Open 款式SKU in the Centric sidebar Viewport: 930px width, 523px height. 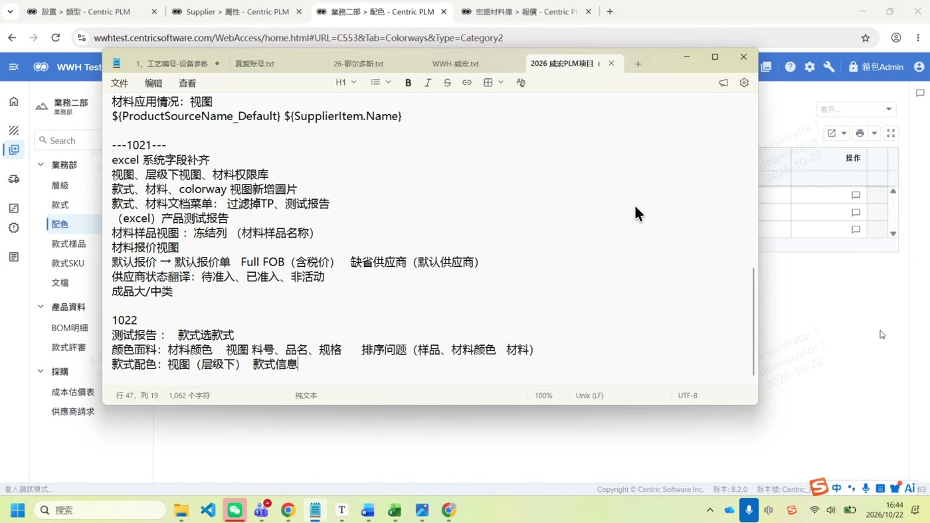click(68, 263)
